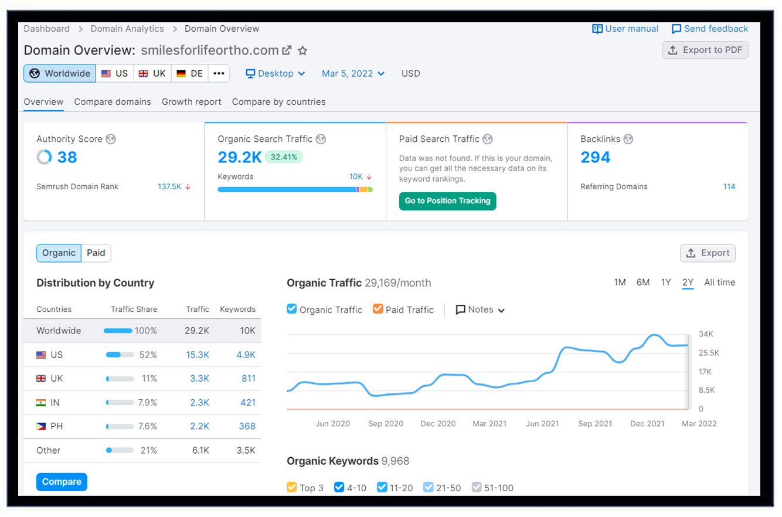Open the PH 368 keywords value

[x=247, y=427]
